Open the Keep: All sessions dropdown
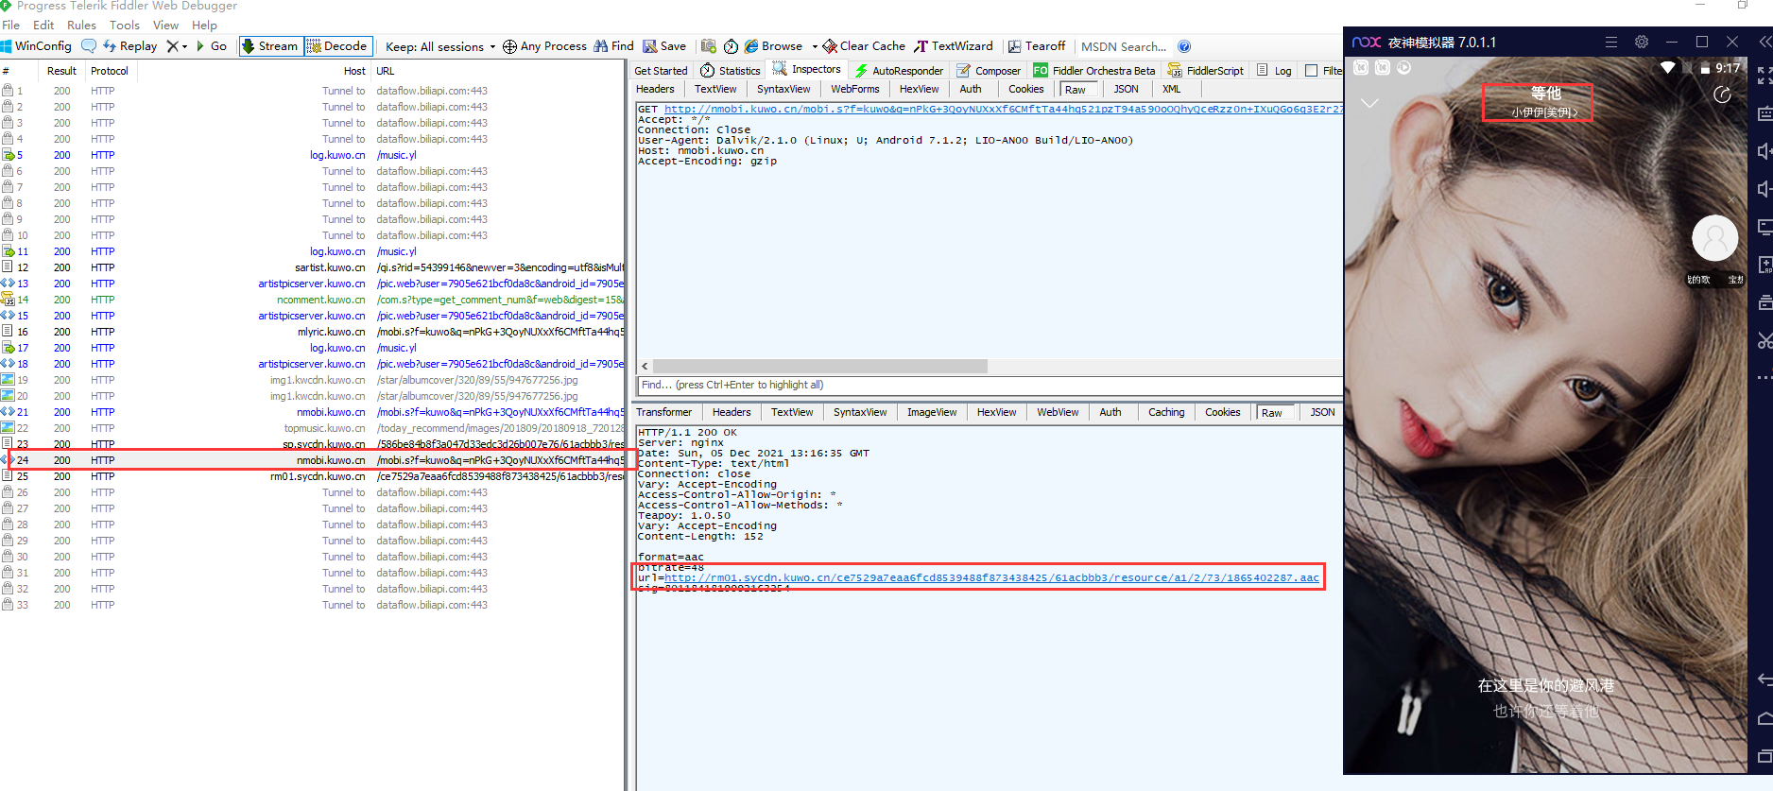Viewport: 1773px width, 791px height. pos(440,46)
